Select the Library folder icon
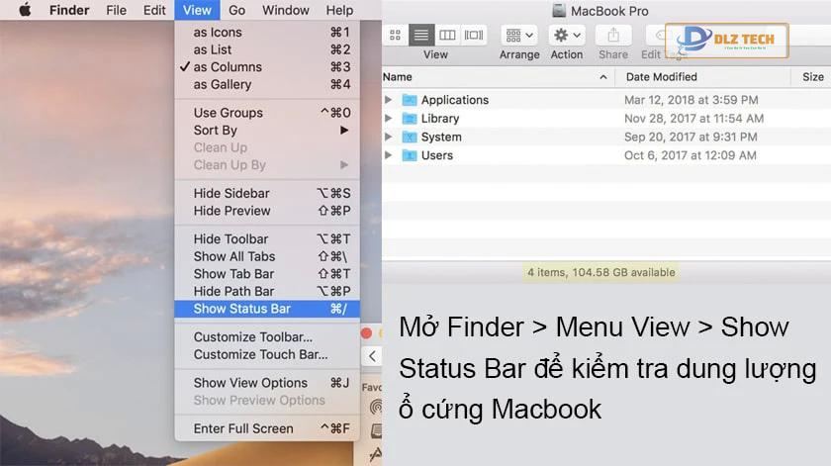The width and height of the screenshot is (831, 466). [x=410, y=118]
